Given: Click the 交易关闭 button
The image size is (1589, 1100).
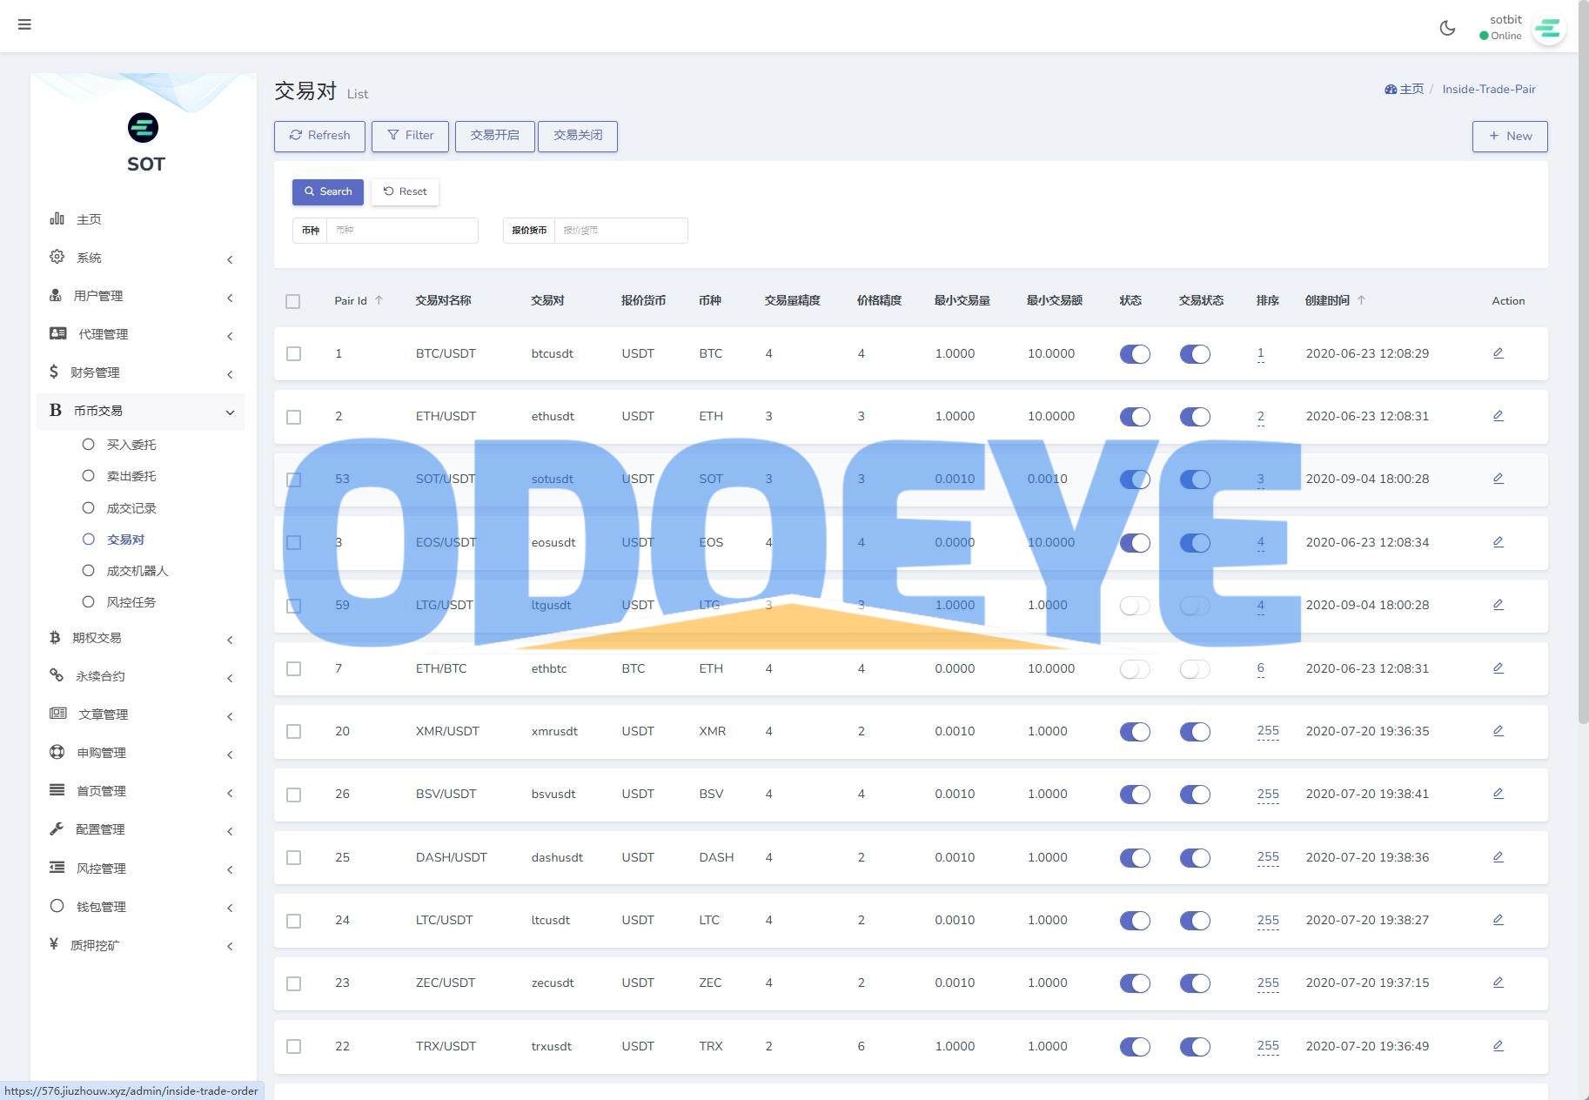Looking at the screenshot, I should click(578, 136).
